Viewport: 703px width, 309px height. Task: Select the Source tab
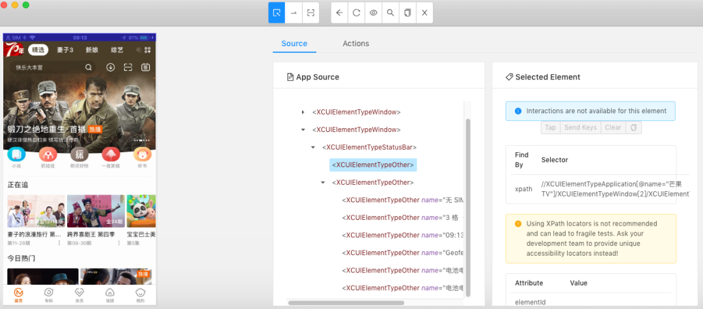coord(294,44)
